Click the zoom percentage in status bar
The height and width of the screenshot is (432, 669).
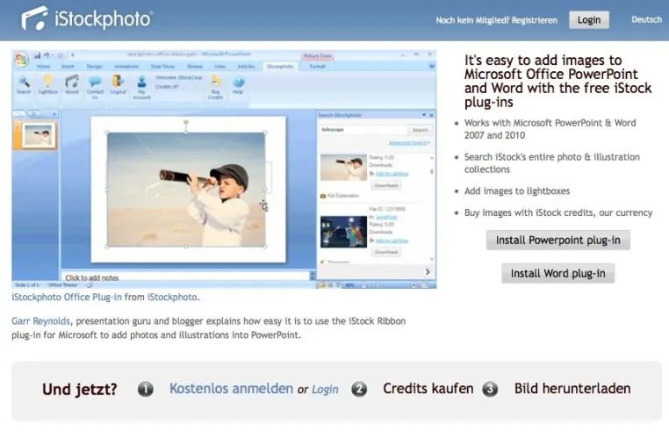350,285
